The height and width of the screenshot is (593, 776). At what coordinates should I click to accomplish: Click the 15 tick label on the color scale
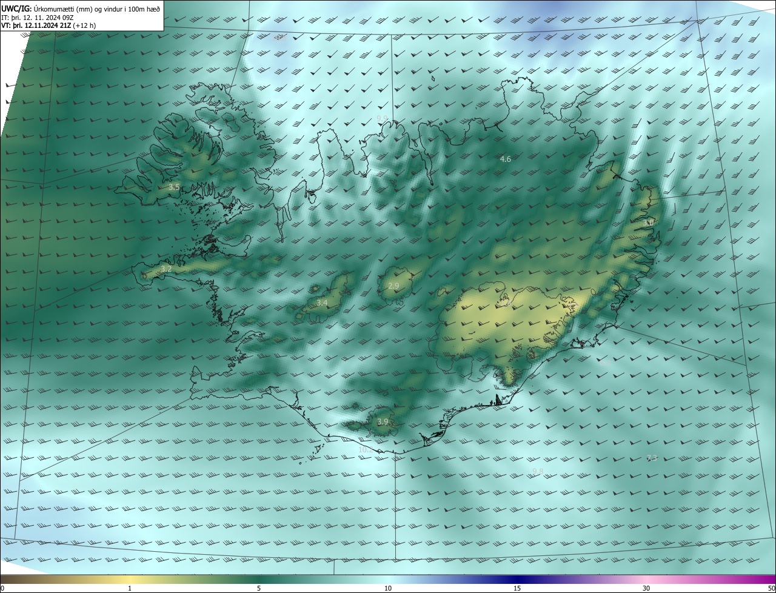517,589
